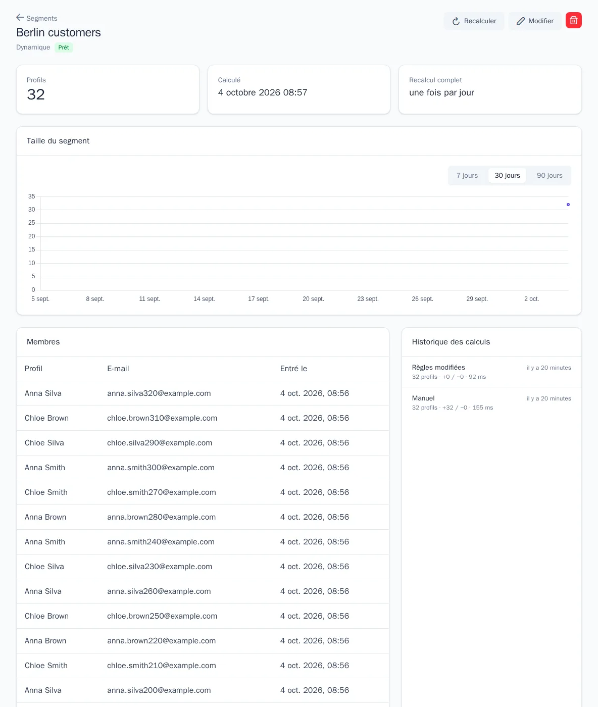Click the Historique des calculs heading
This screenshot has width=598, height=707.
pyautogui.click(x=451, y=342)
